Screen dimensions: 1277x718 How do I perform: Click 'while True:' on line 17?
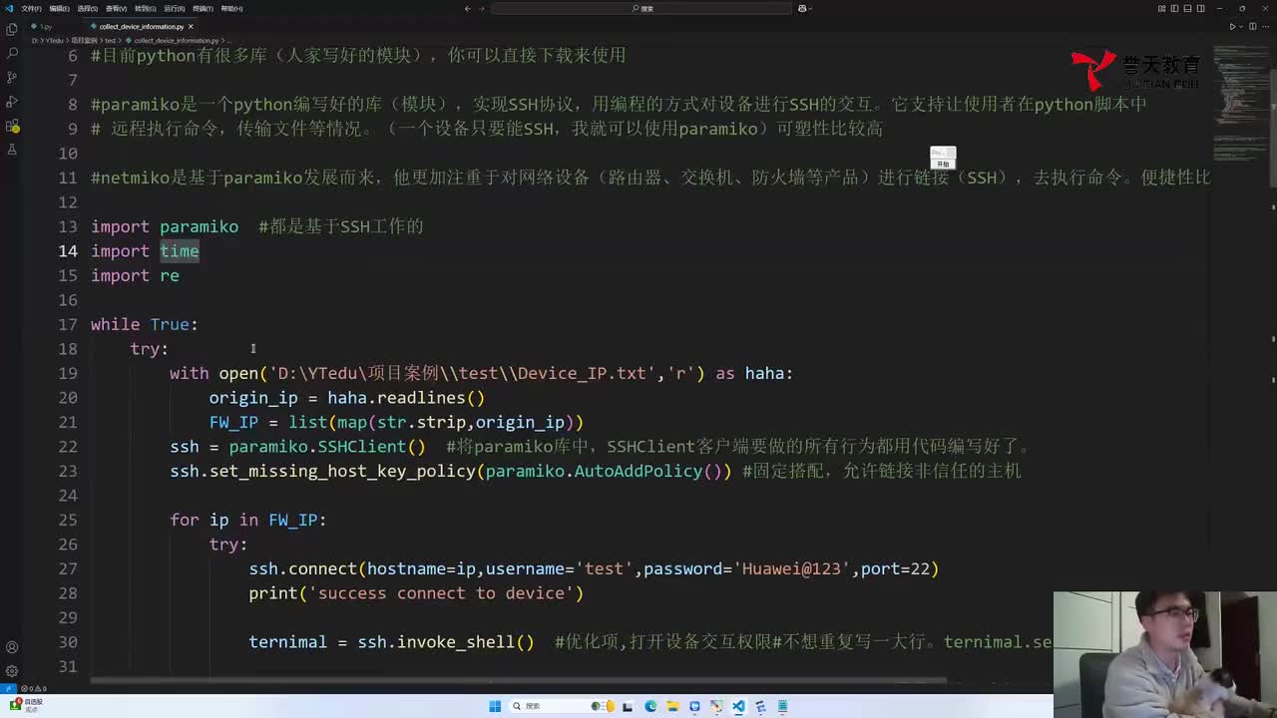coord(145,324)
